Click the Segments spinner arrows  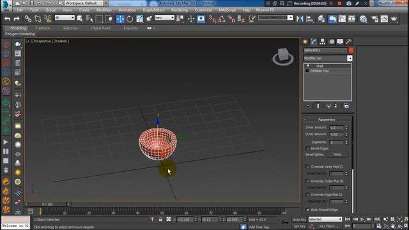(x=346, y=142)
